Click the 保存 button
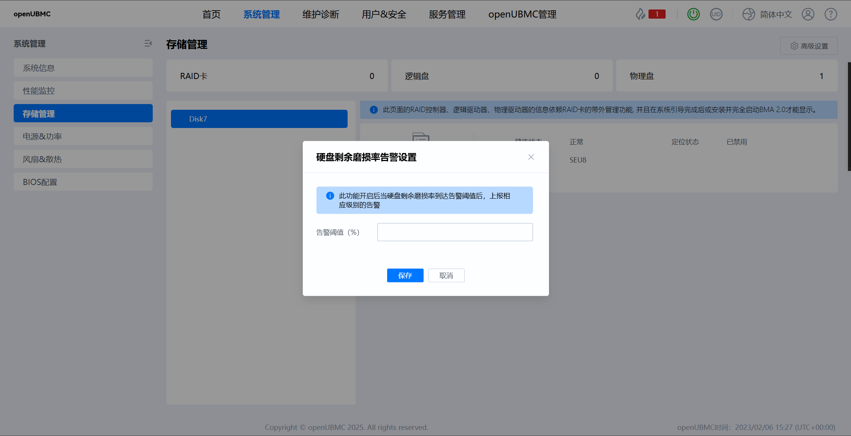Screen dimensions: 851x436 point(405,275)
